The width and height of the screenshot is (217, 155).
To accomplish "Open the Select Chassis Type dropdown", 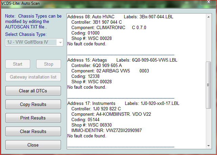I will tap(34, 42).
